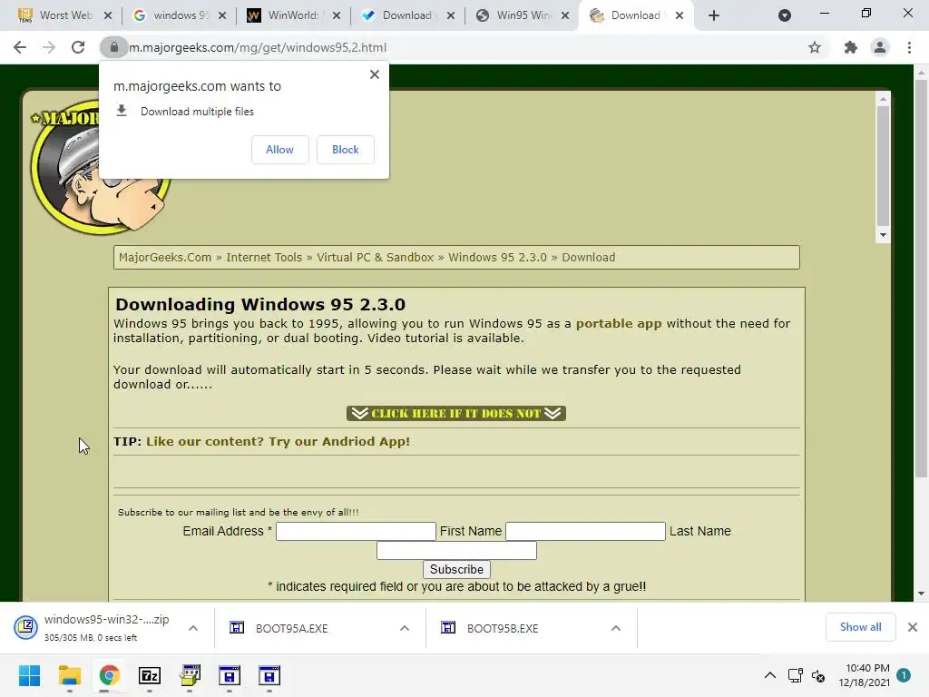Close the Worst Web tab
The height and width of the screenshot is (697, 929).
pyautogui.click(x=108, y=15)
